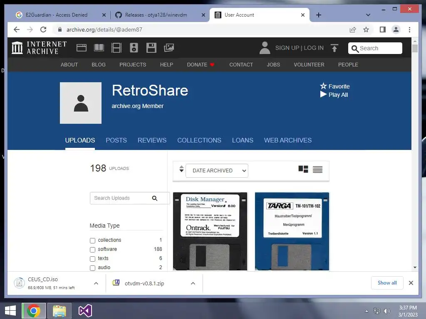Image resolution: width=426 pixels, height=319 pixels.
Task: Check the collections media type checkbox
Action: click(x=93, y=240)
